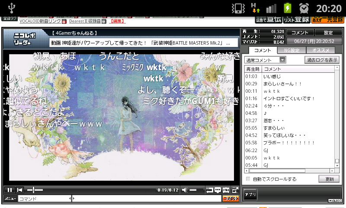Open the VOCALOID新曲リンク tag link
Screen dimensions: 346x208
pyautogui.click(x=40, y=21)
